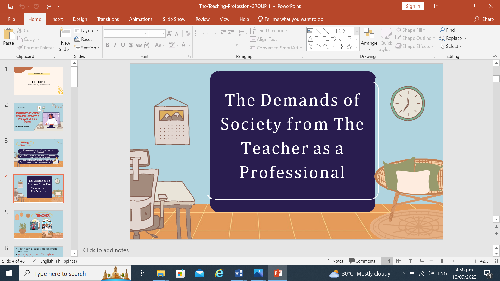Collapse the ribbon with the chevron
Image resolution: width=500 pixels, height=281 pixels.
[x=495, y=56]
